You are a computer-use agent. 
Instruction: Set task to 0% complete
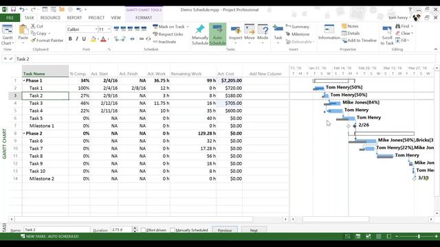(x=116, y=29)
